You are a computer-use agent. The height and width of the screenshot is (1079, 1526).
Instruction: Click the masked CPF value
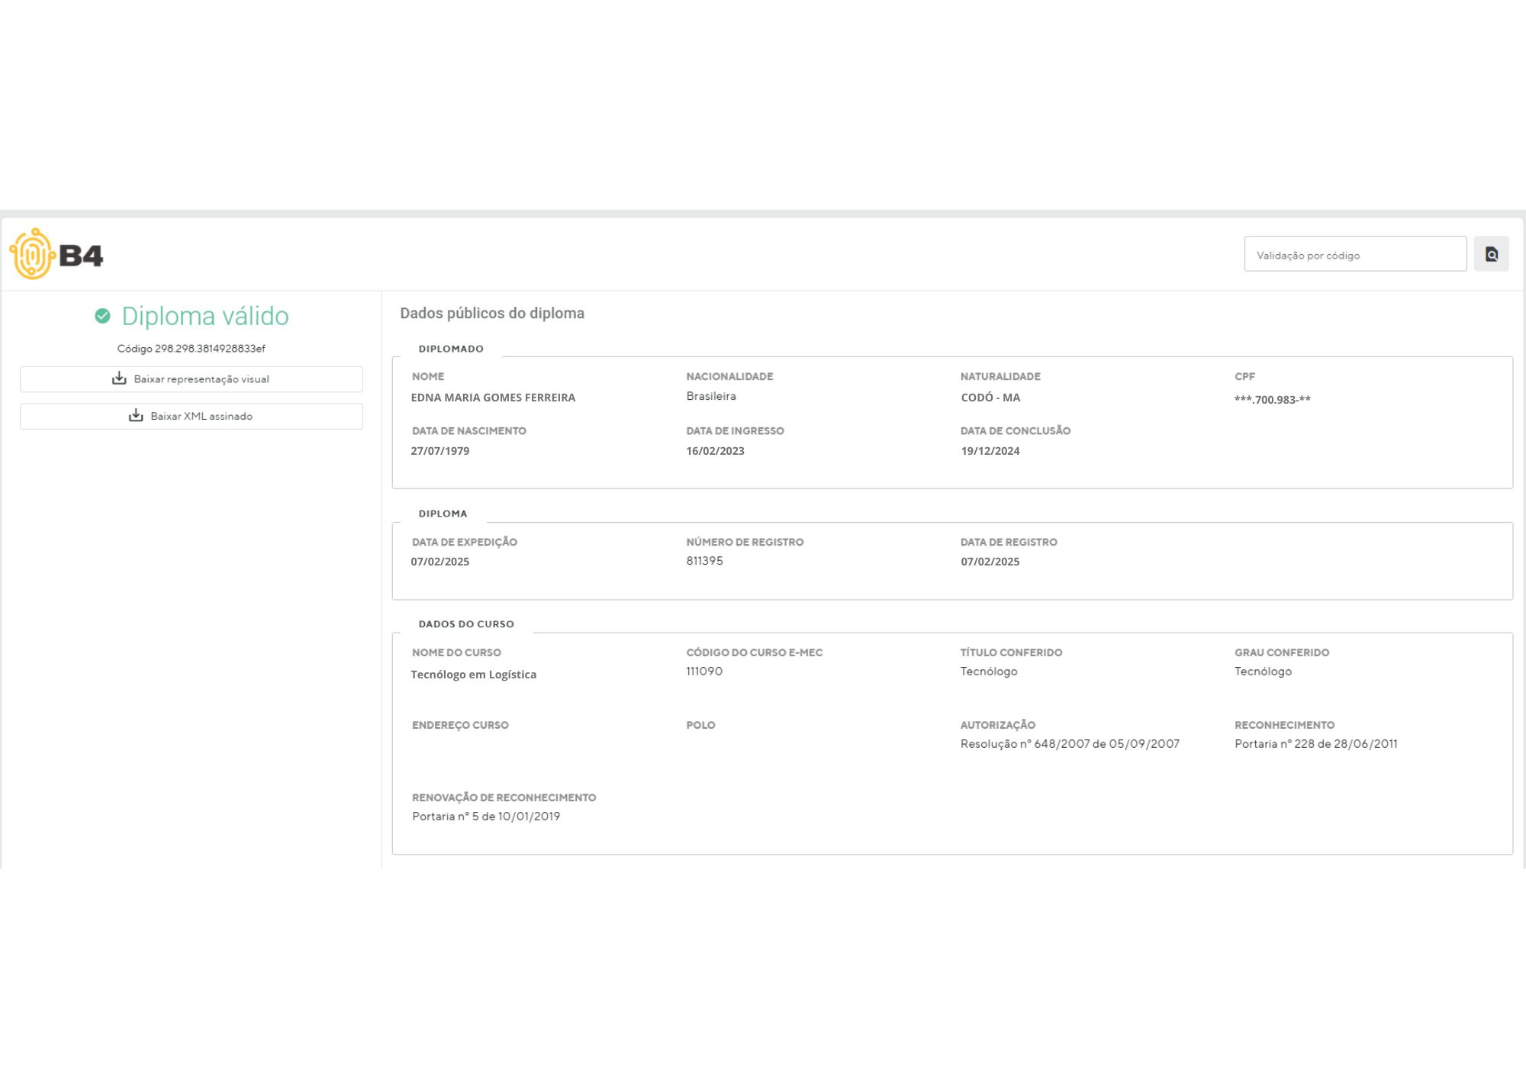[1272, 399]
